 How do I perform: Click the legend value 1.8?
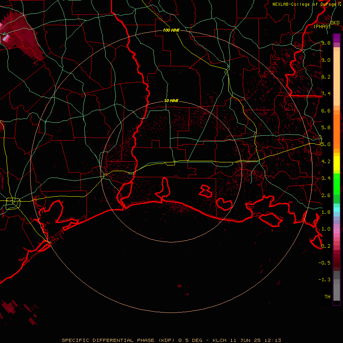(326, 212)
